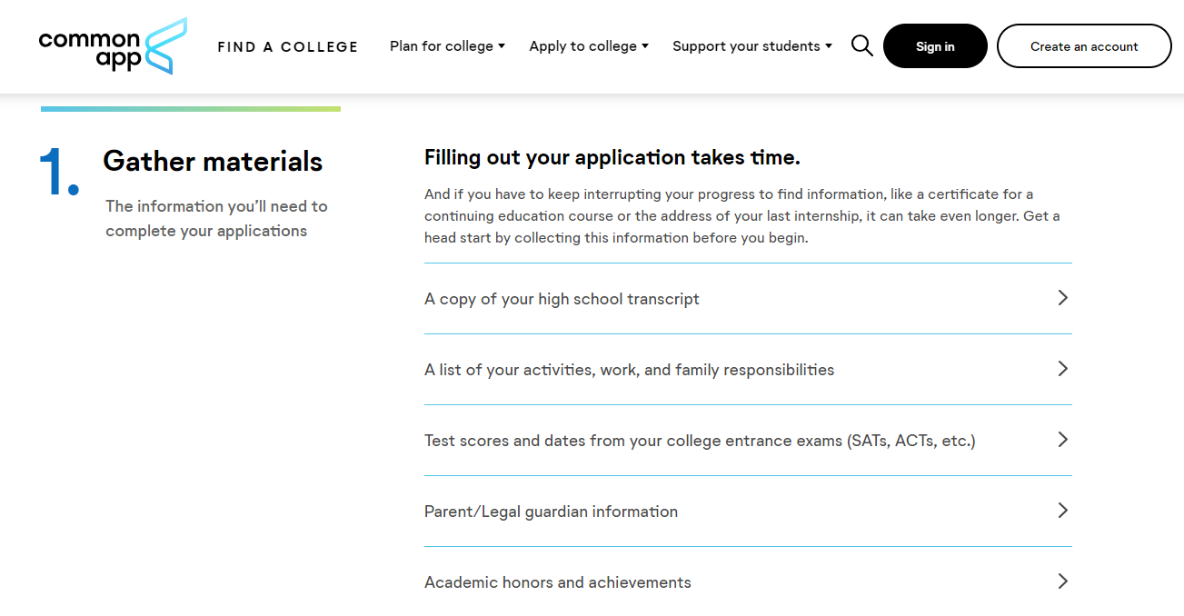Open the search magnifying glass icon

[861, 45]
